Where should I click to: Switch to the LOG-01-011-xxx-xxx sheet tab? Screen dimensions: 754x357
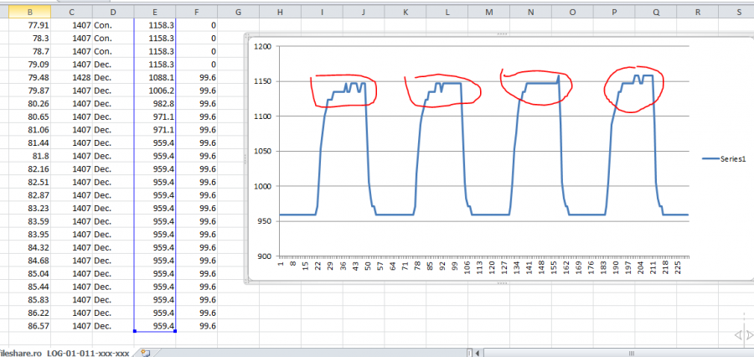(88, 353)
